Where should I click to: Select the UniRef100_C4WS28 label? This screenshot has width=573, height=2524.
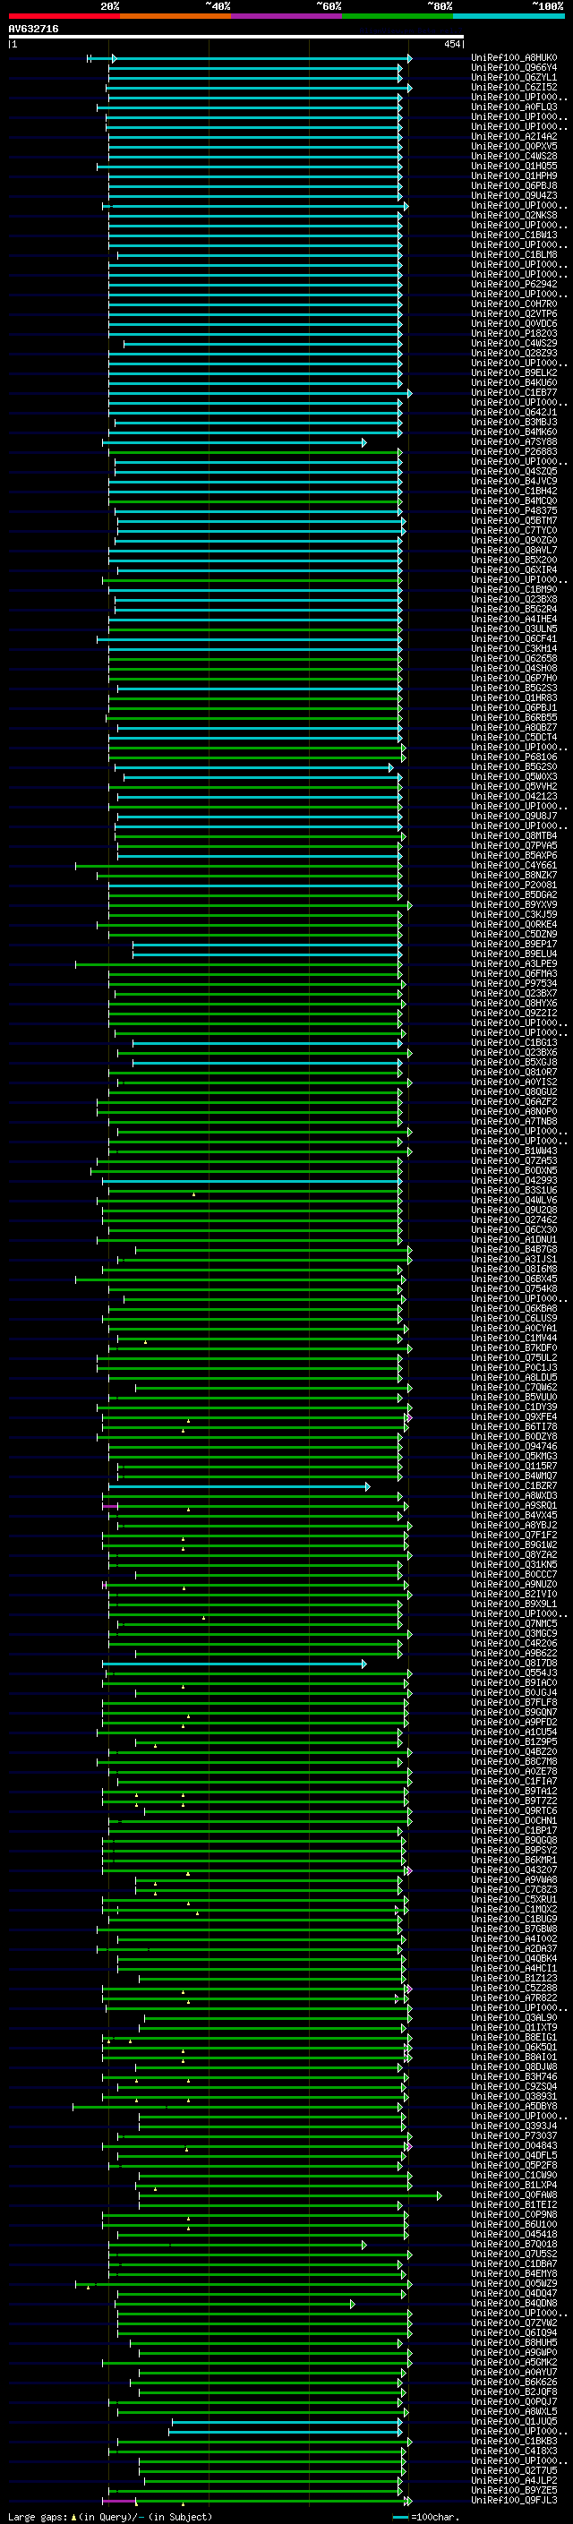click(x=514, y=157)
